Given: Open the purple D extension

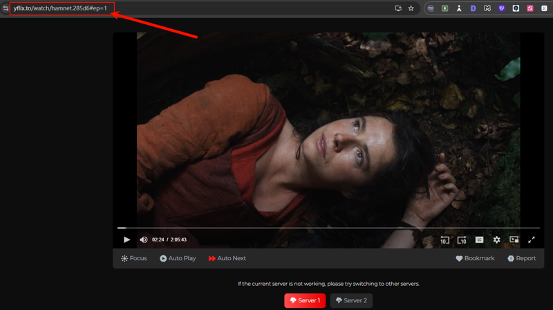Looking at the screenshot, I should [473, 8].
